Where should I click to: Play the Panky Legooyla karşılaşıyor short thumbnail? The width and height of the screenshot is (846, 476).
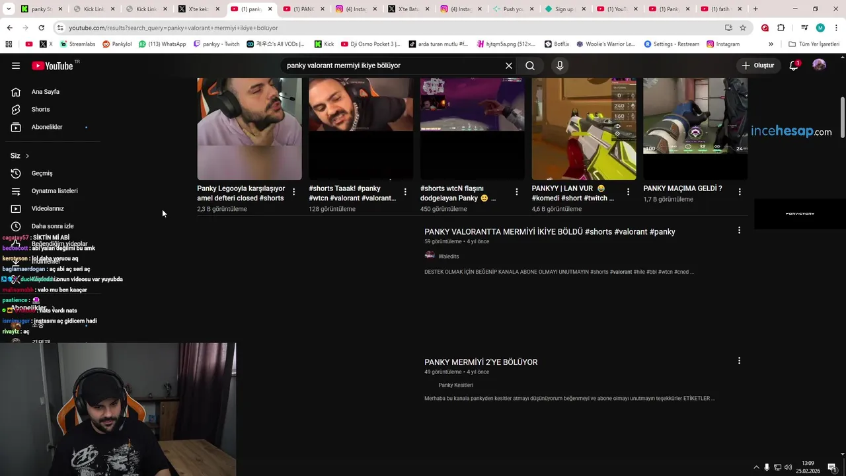click(249, 129)
